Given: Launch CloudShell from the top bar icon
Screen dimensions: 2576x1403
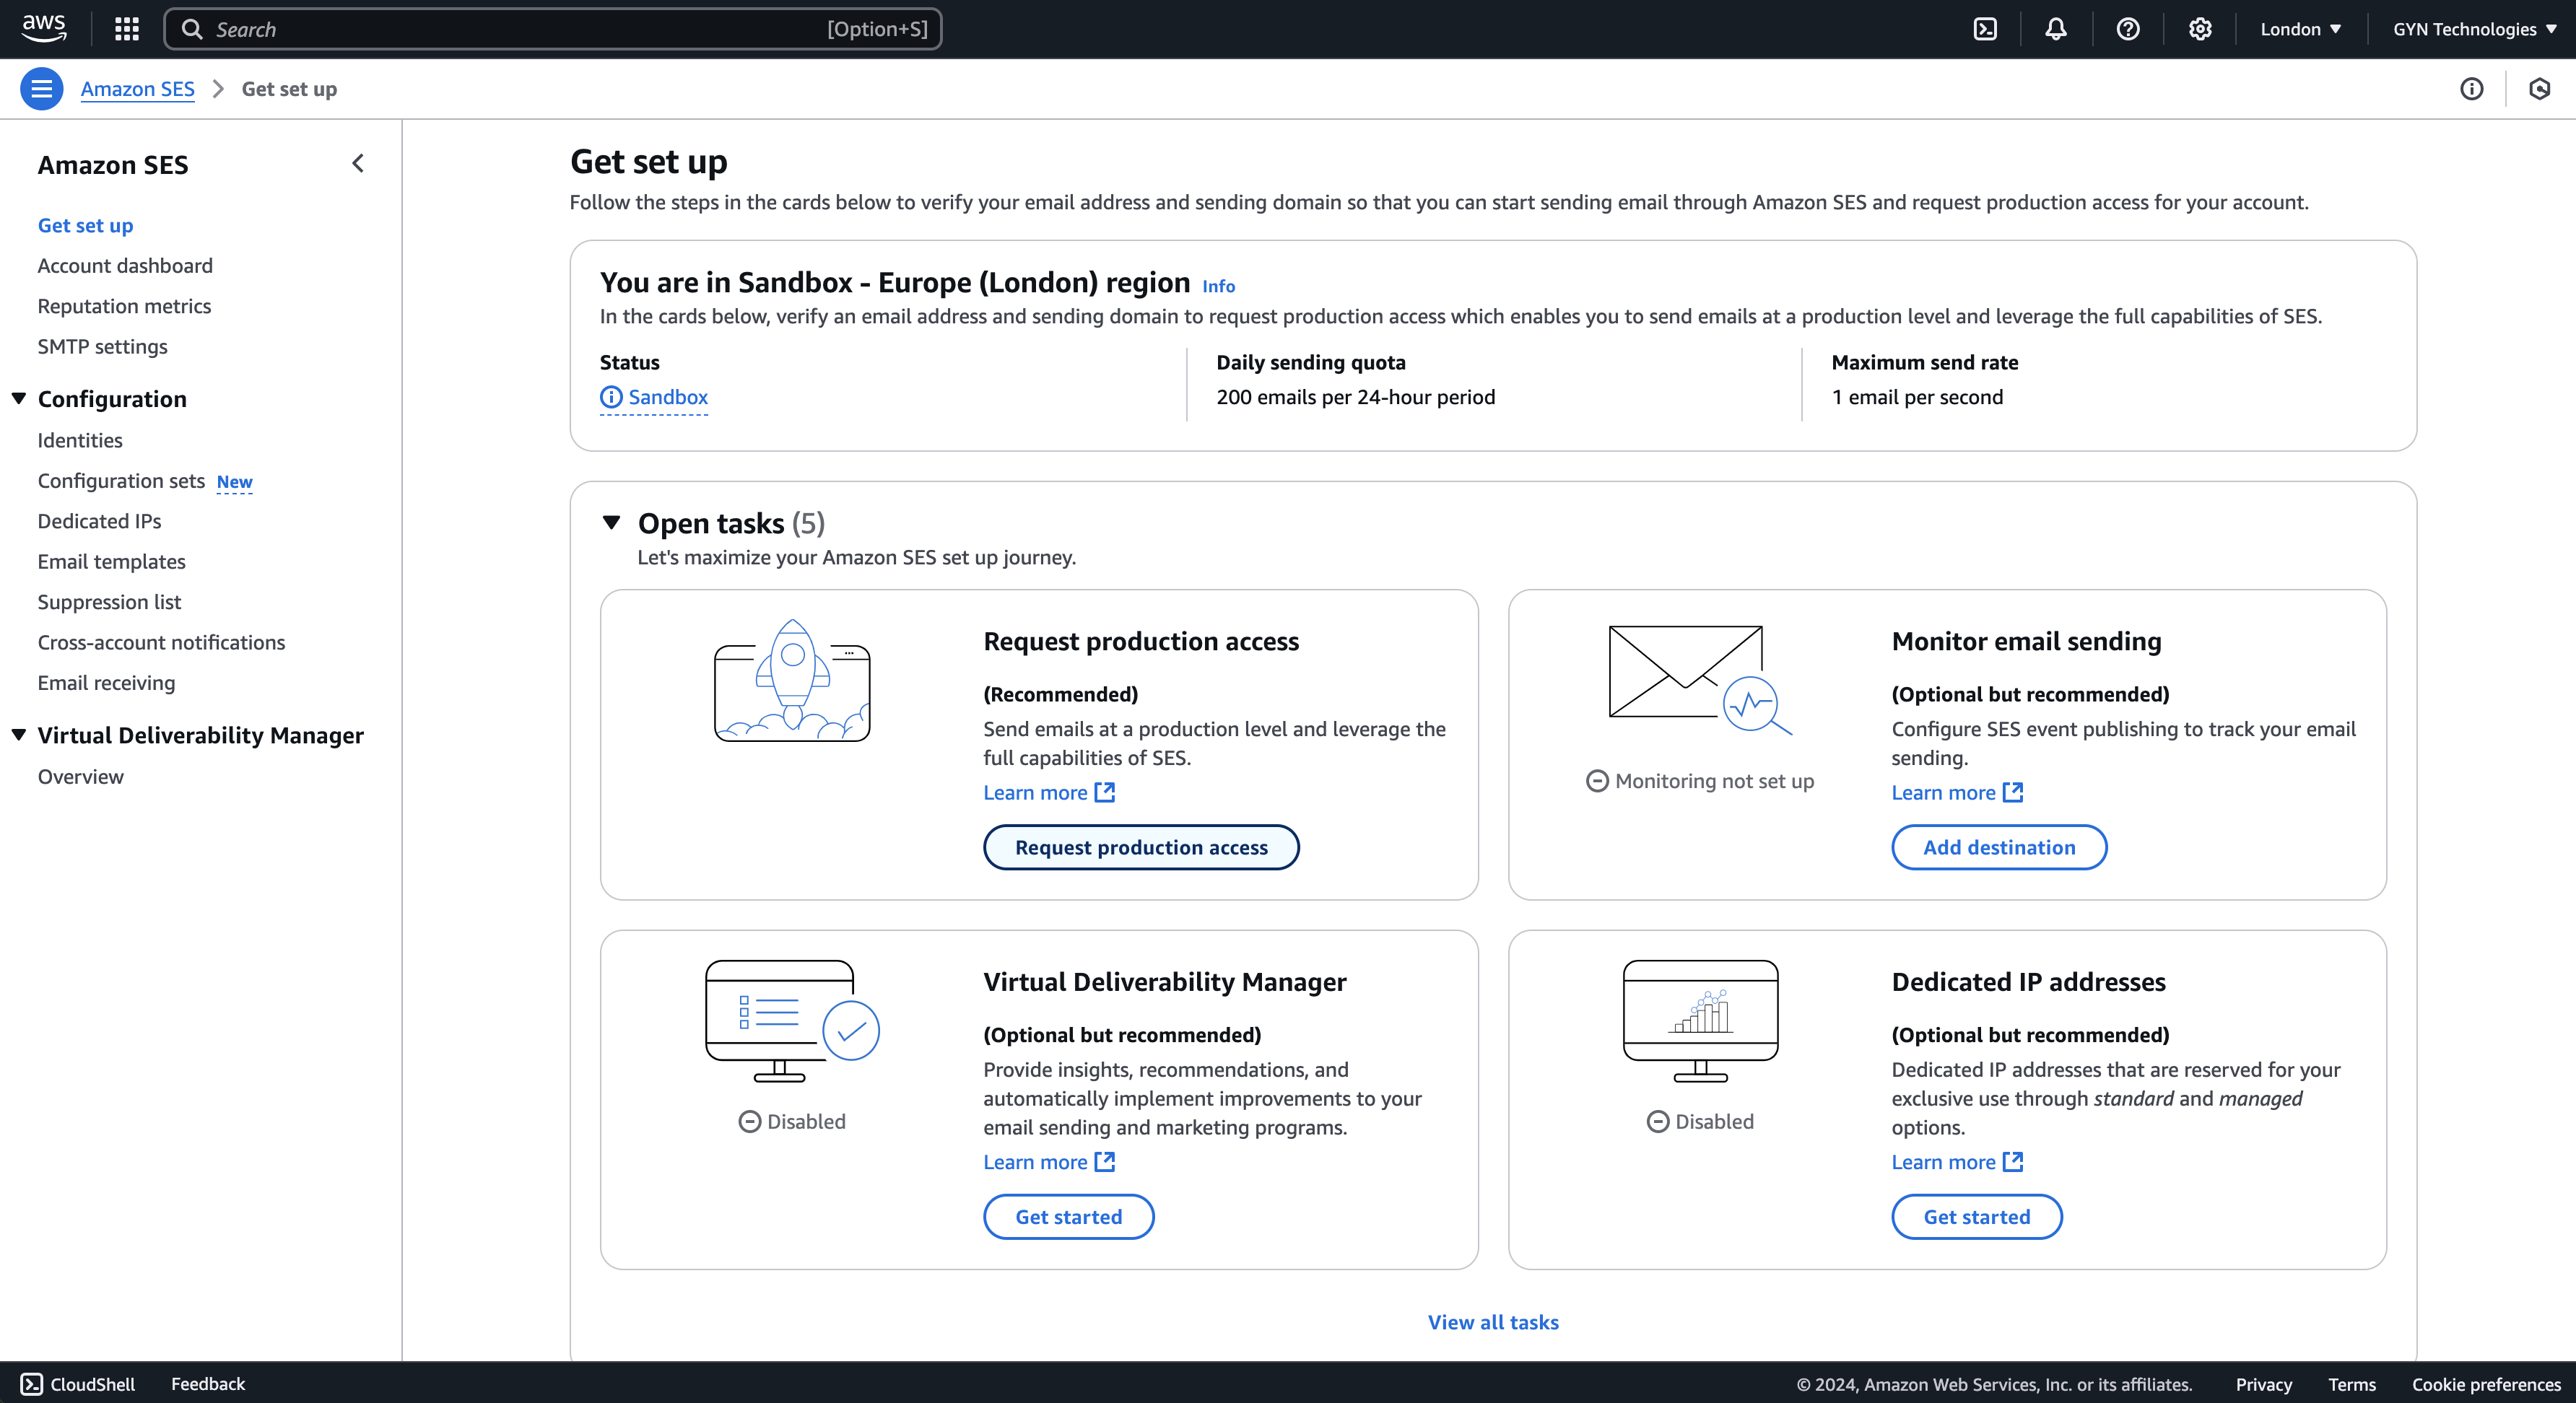Looking at the screenshot, I should point(1985,29).
